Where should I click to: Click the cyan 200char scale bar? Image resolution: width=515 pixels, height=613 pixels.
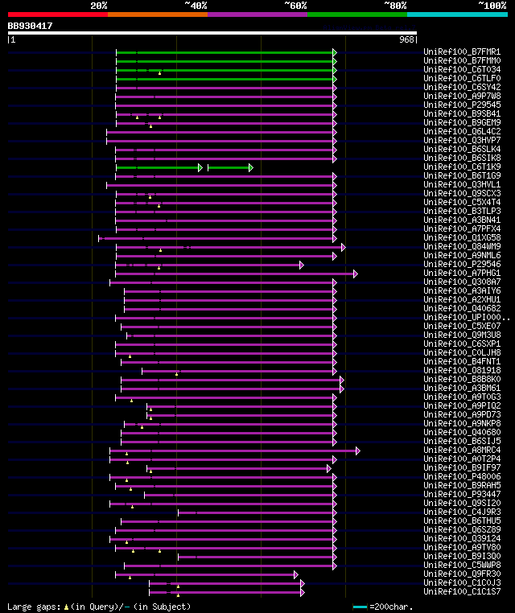(x=360, y=607)
